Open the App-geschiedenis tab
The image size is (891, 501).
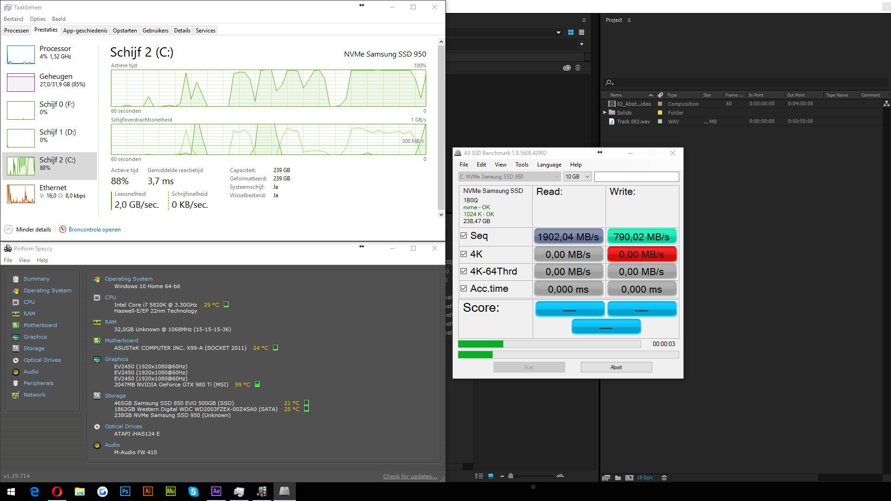[85, 31]
